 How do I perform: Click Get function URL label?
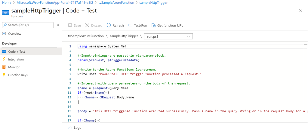pos(170,26)
